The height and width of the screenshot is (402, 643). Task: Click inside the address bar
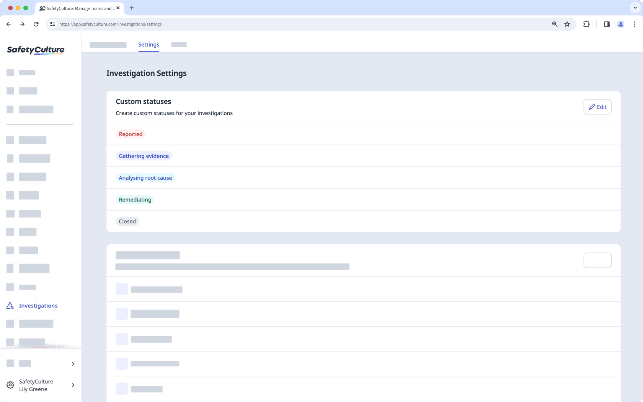coord(268,24)
